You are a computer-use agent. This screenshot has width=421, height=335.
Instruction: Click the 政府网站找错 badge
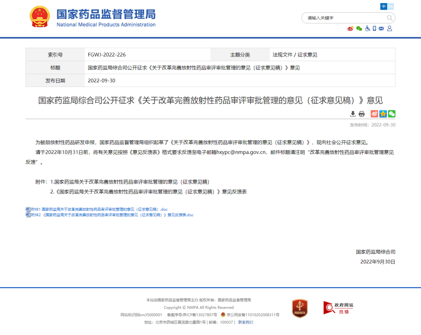click(338, 308)
